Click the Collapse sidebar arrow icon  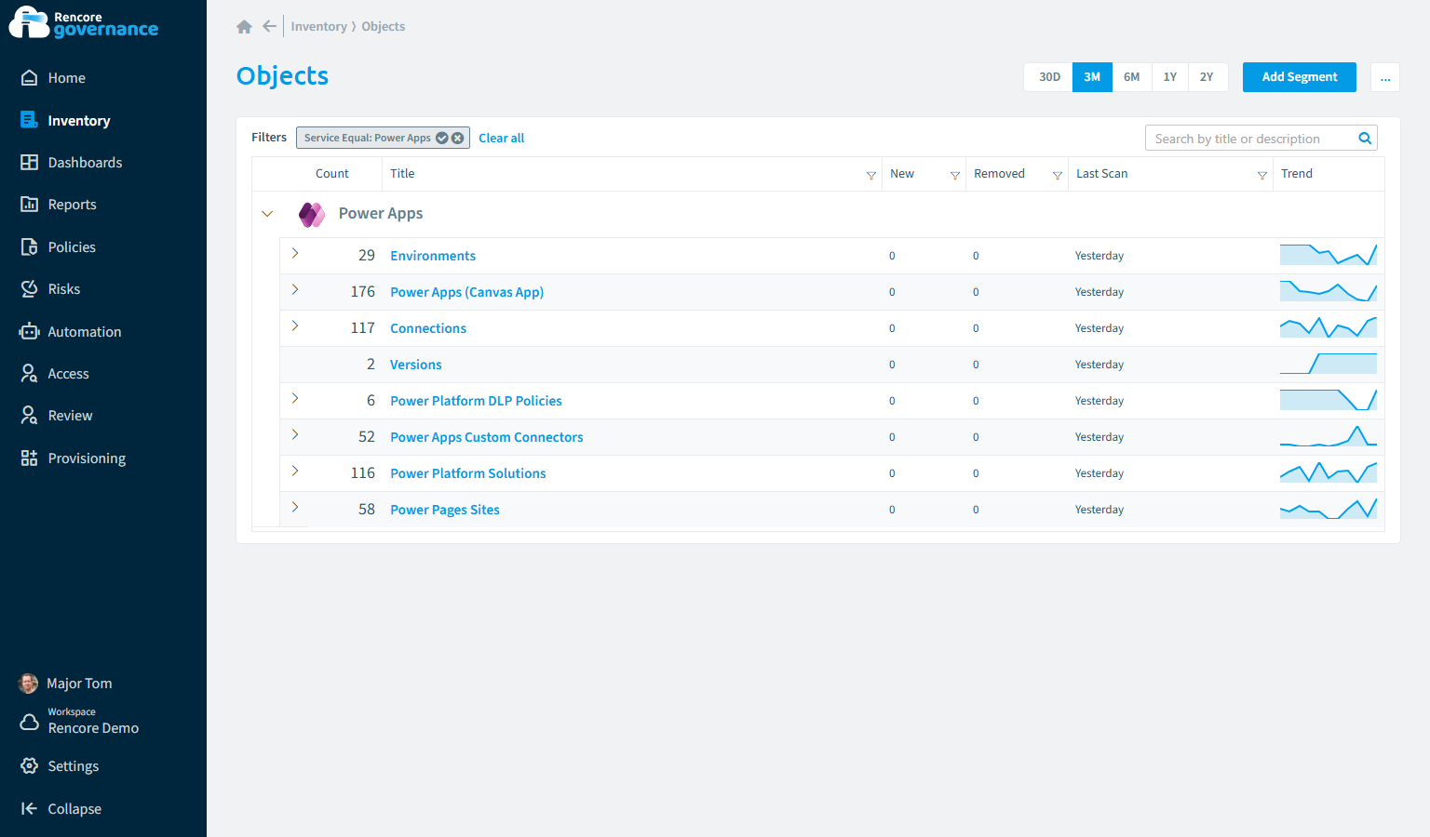[x=29, y=808]
